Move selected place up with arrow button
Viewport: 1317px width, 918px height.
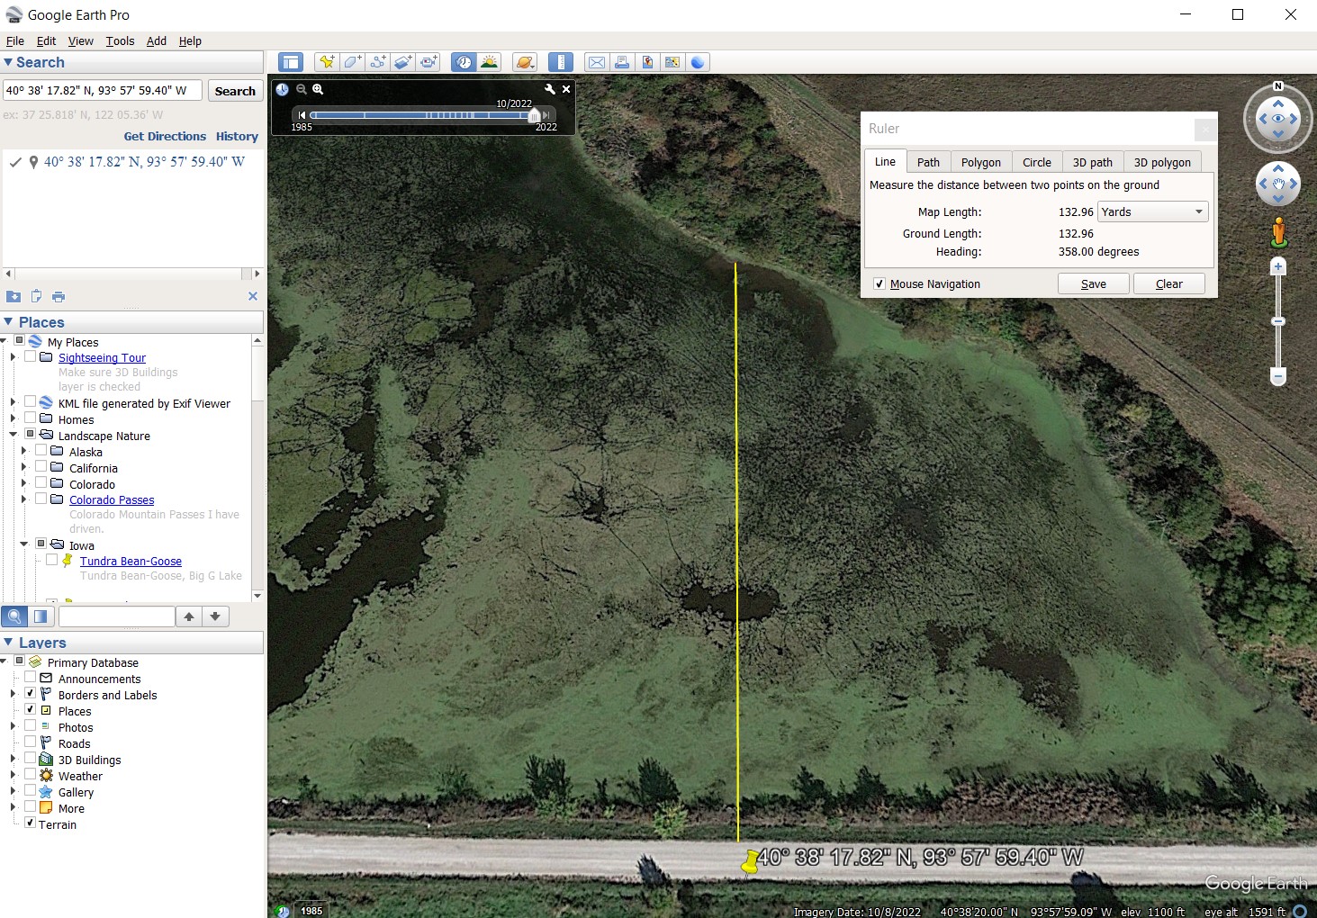click(x=189, y=616)
